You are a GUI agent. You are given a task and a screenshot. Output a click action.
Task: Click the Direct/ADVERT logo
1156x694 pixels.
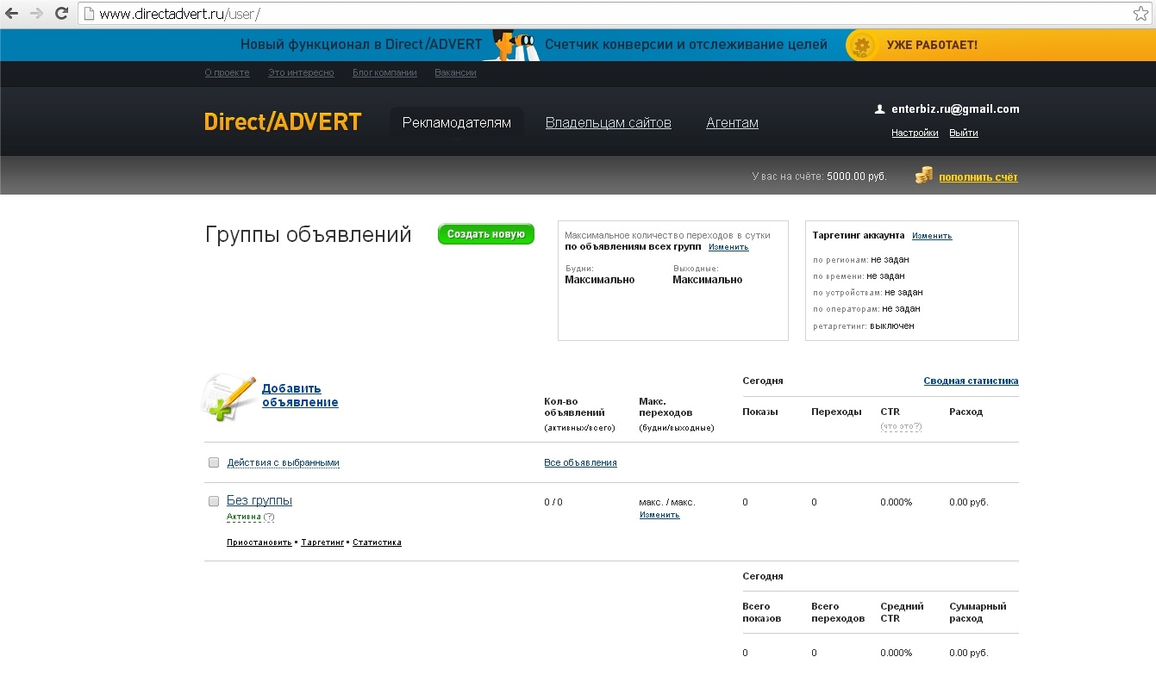[x=283, y=122]
